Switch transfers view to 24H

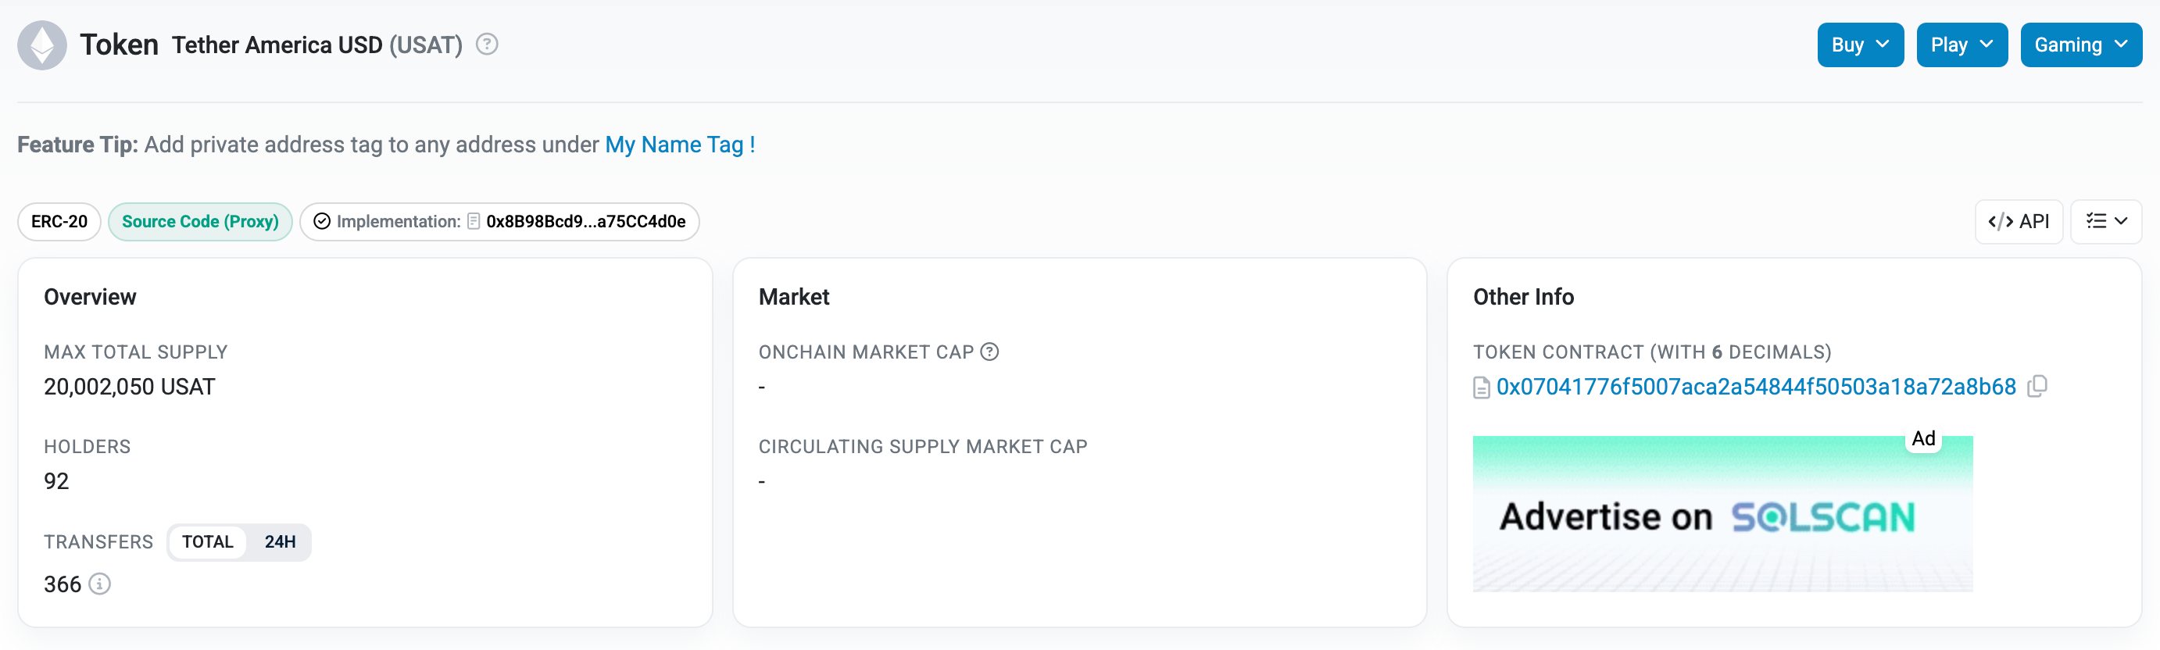pos(279,542)
